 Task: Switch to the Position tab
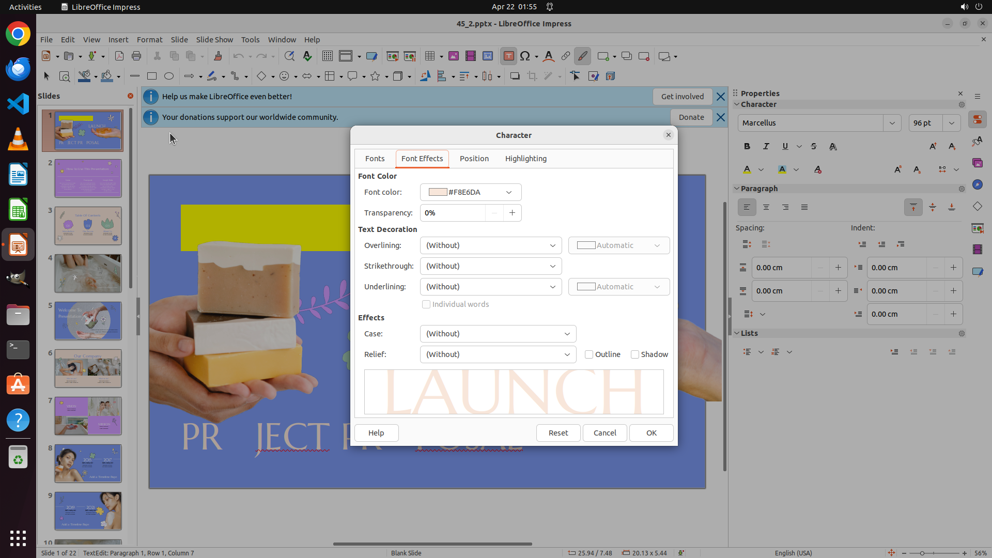(x=474, y=159)
